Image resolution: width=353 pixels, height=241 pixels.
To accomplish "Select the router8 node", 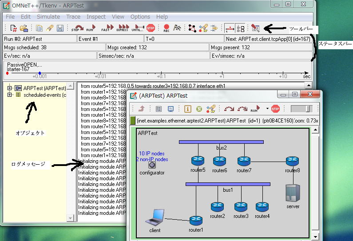I will tap(292, 161).
